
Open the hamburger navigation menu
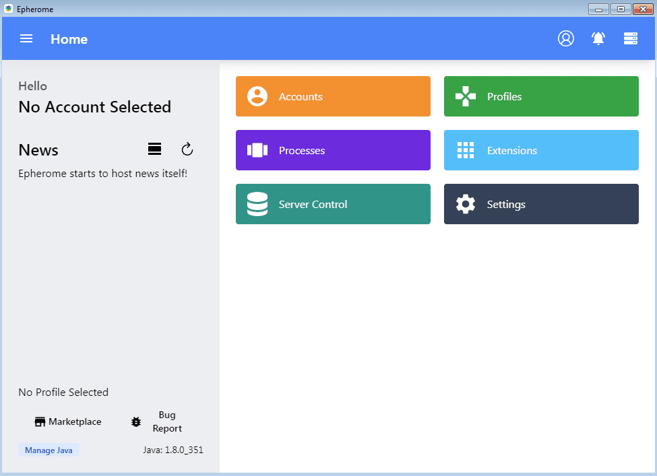click(x=26, y=38)
